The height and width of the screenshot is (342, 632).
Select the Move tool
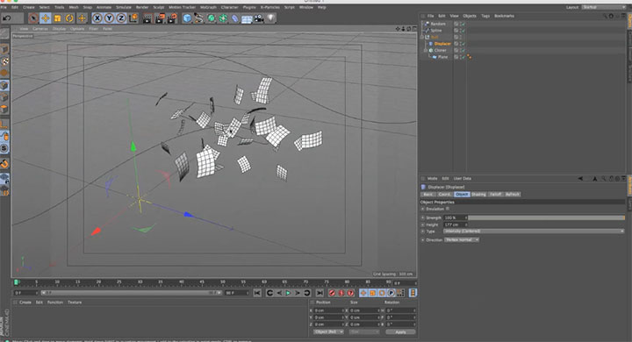[46, 18]
